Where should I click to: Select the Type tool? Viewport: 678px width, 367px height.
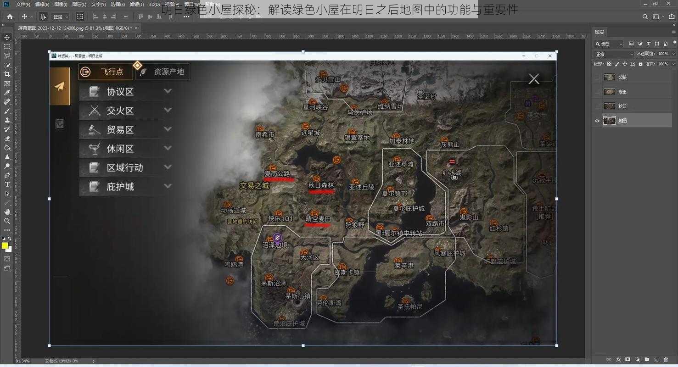click(x=7, y=184)
